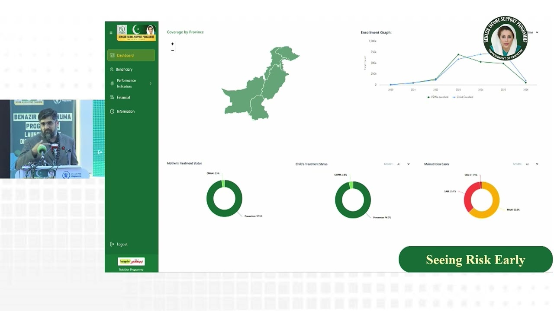Click the "Seeing Risk Early" caption banner
The image size is (554, 311).
[476, 260]
